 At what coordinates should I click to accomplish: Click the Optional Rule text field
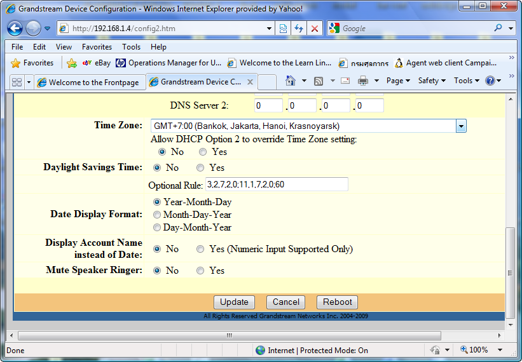pyautogui.click(x=277, y=184)
